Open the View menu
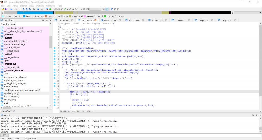This screenshot has height=140, width=262. 31,6
